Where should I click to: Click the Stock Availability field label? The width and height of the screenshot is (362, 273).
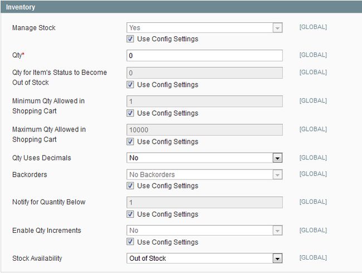click(x=37, y=259)
